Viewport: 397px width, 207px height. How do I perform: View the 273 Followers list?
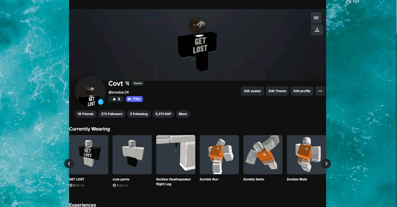tap(112, 114)
